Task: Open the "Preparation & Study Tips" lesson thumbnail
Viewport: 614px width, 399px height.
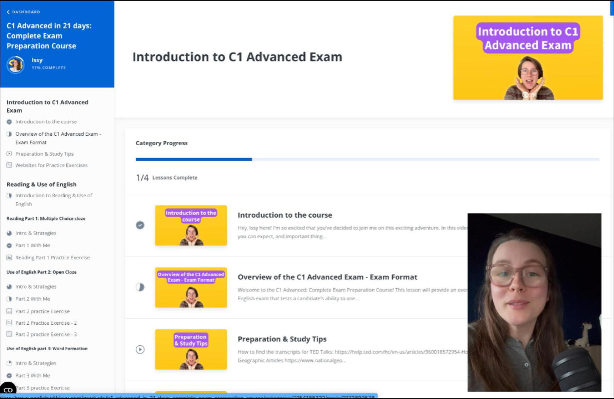Action: click(x=191, y=349)
